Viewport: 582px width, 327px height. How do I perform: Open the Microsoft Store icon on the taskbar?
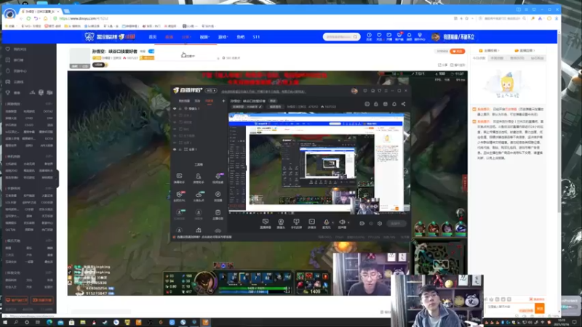pos(71,323)
